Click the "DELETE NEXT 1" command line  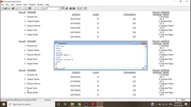63,55
